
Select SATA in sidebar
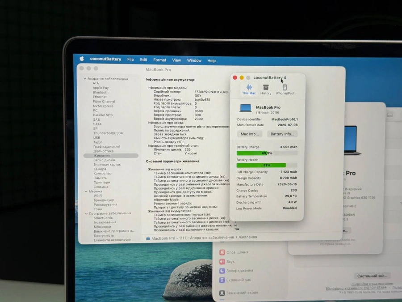(97, 124)
